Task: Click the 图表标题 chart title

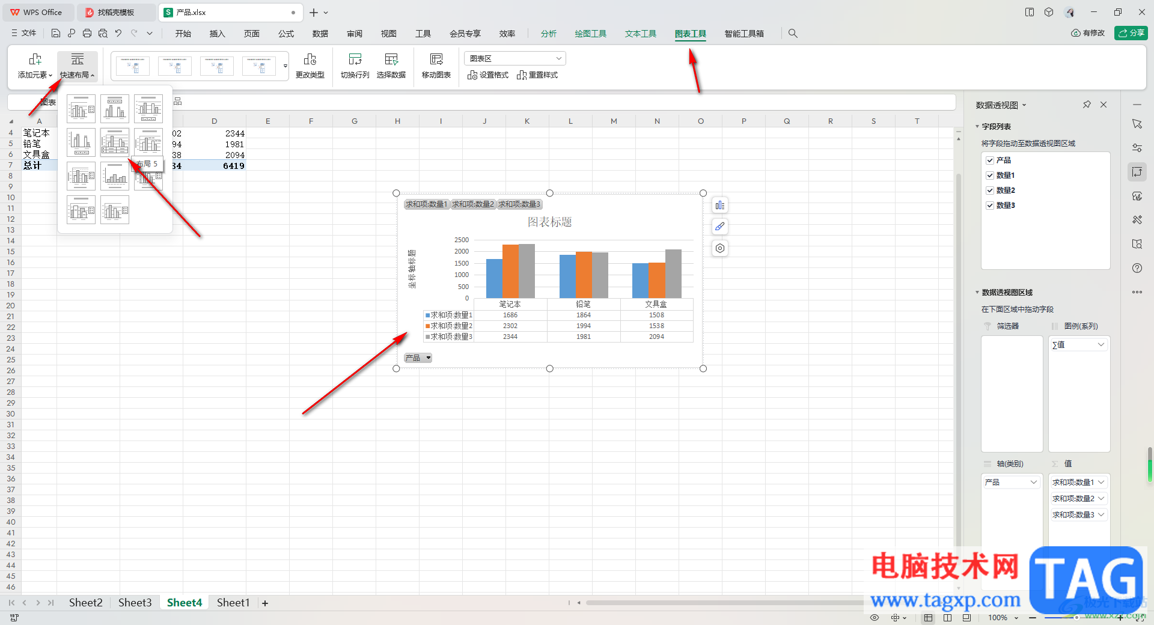Action: point(549,222)
